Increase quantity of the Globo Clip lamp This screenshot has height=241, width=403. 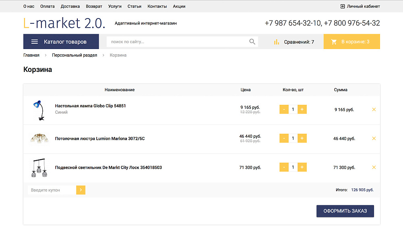click(302, 109)
